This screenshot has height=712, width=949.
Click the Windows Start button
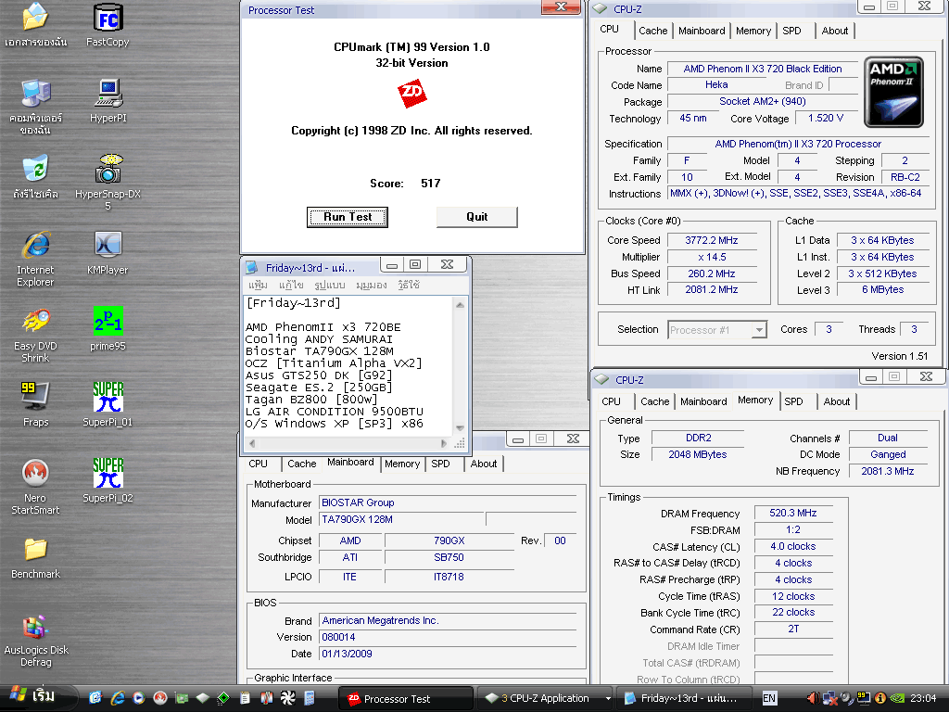click(32, 696)
